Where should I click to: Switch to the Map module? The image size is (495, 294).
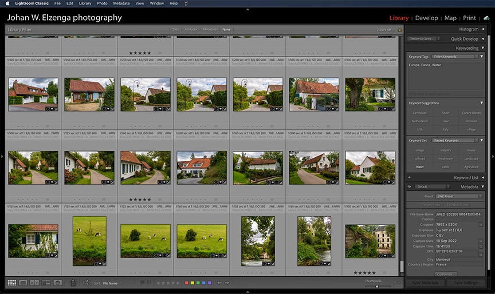pyautogui.click(x=450, y=18)
